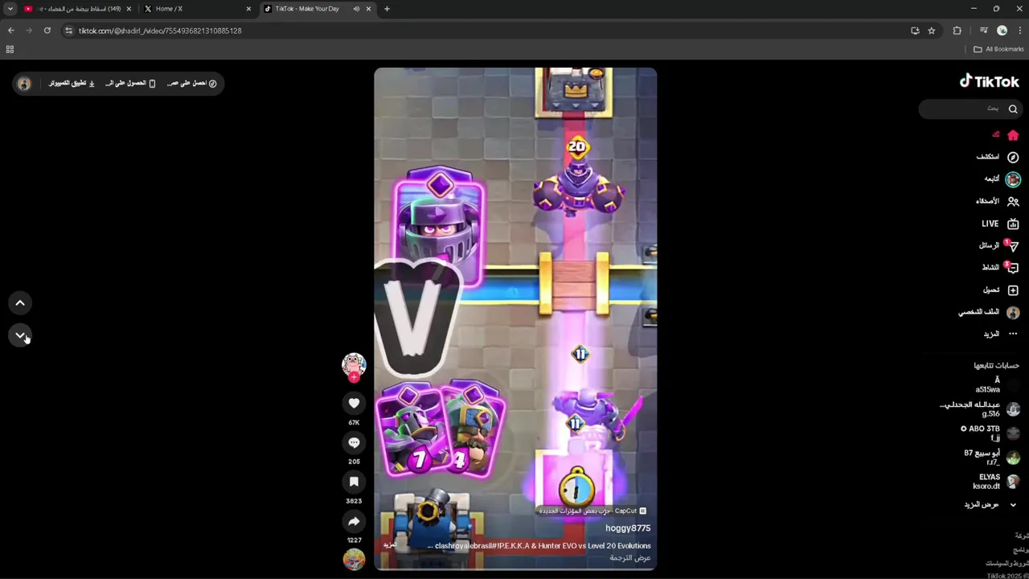Open followed account ELYAS ksoro.dt
Viewport: 1029px width, 579px height.
click(997, 482)
